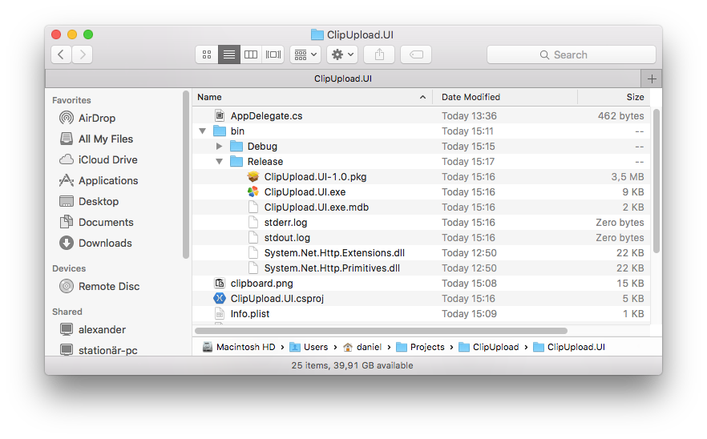Select shared computer stationär-pc
Image resolution: width=707 pixels, height=439 pixels.
tap(99, 350)
